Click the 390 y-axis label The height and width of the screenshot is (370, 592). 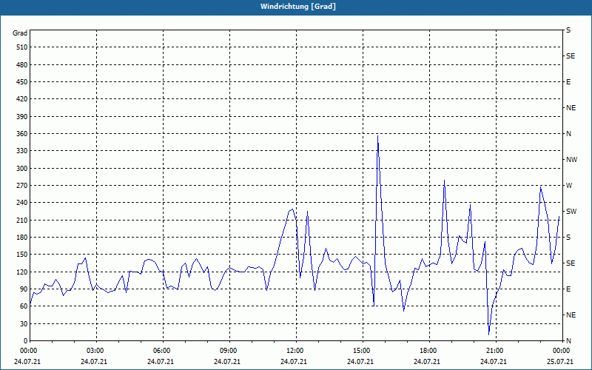click(x=22, y=117)
